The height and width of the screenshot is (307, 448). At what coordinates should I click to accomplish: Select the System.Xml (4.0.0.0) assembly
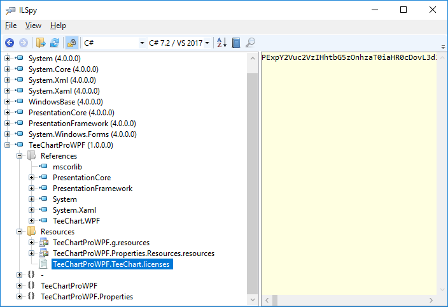62,80
